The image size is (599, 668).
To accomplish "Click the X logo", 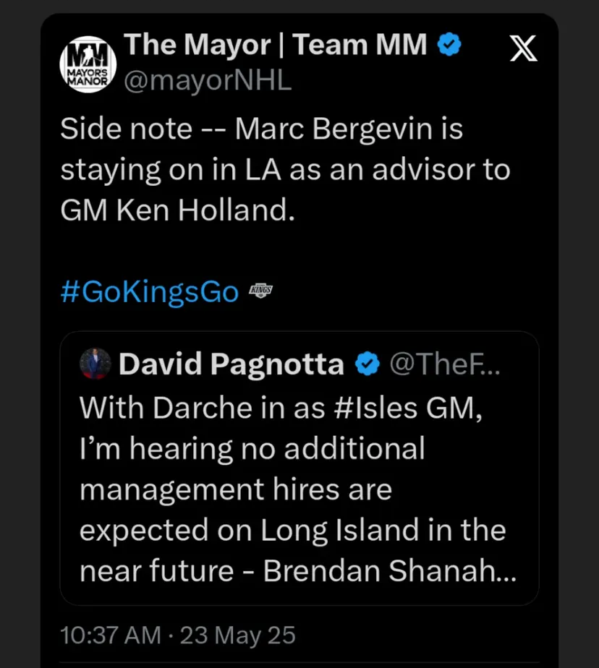I will point(523,49).
